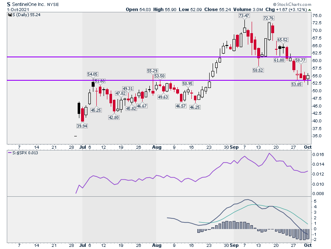Click the 58.52 low price label
Screen dimensions: 331x249
point(258,71)
